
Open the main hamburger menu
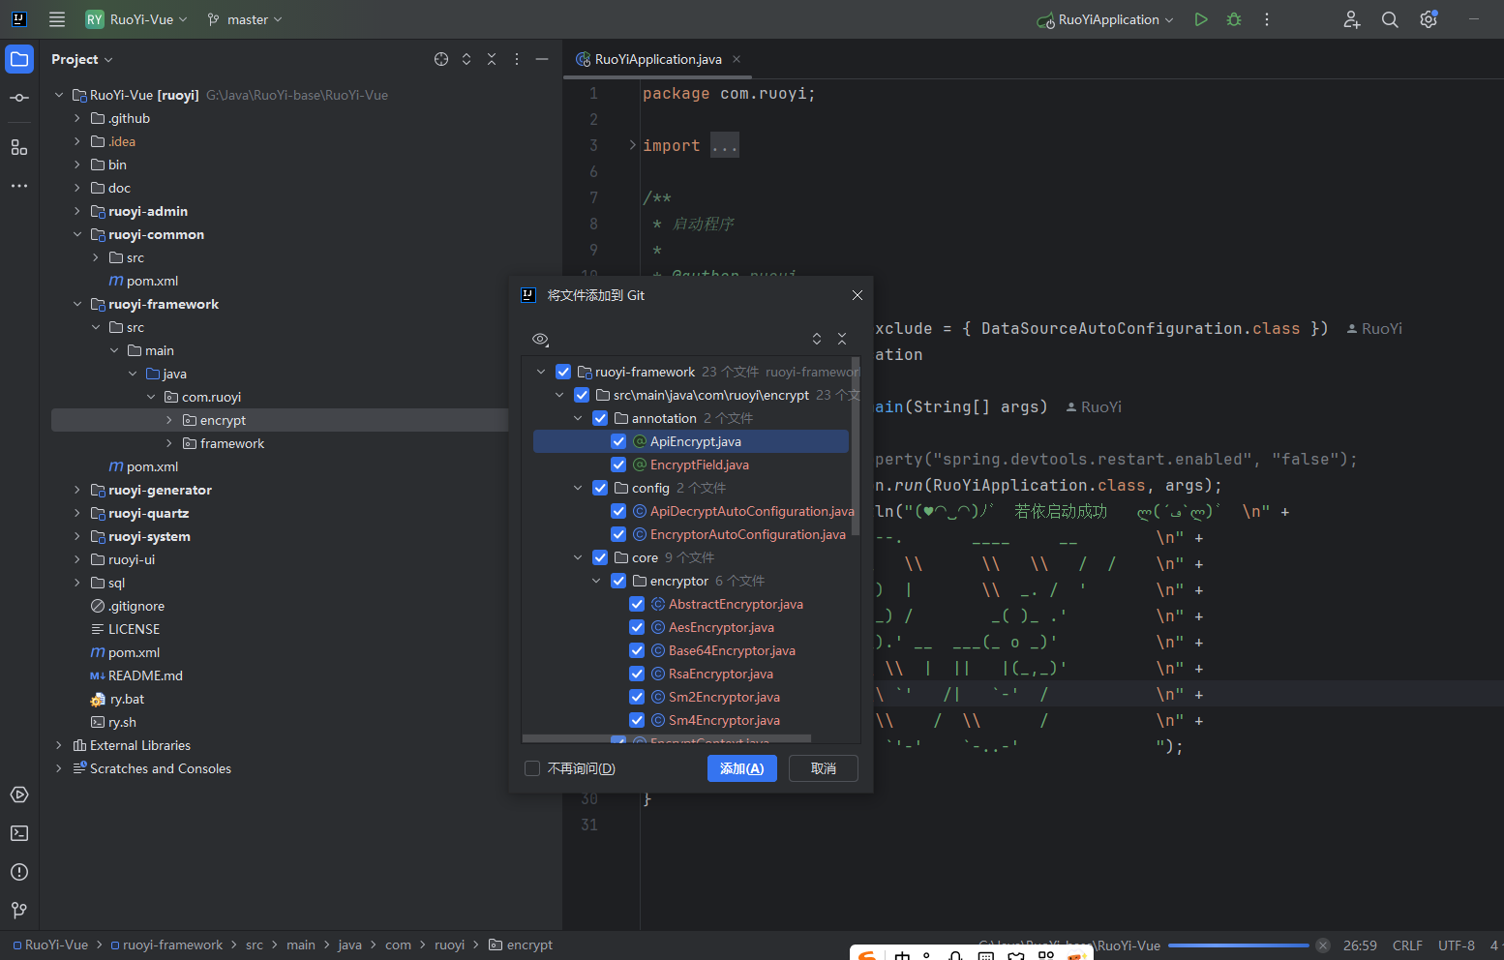[57, 19]
